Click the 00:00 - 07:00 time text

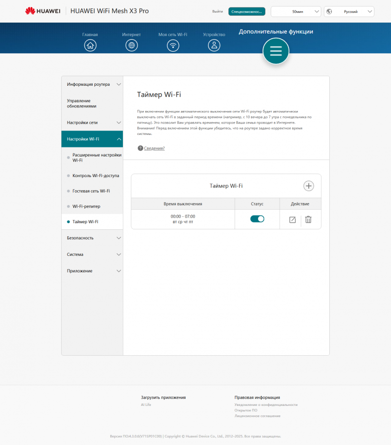183,216
